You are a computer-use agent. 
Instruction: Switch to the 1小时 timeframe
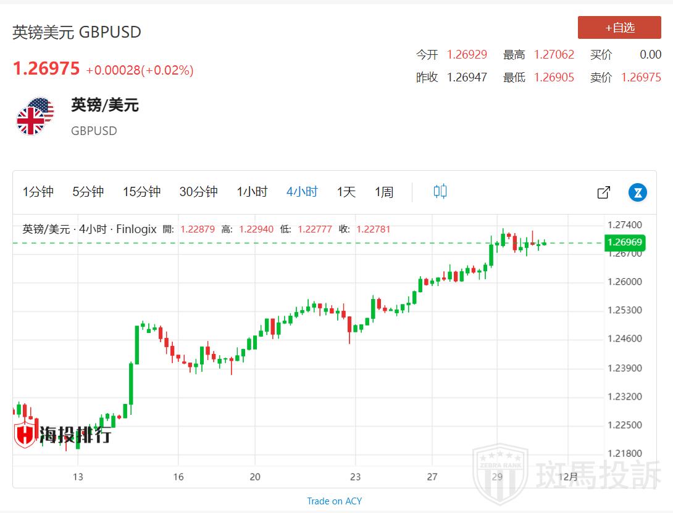pos(252,192)
